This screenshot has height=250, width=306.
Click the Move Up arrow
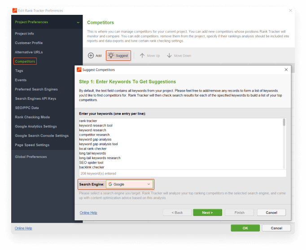pyautogui.click(x=142, y=56)
